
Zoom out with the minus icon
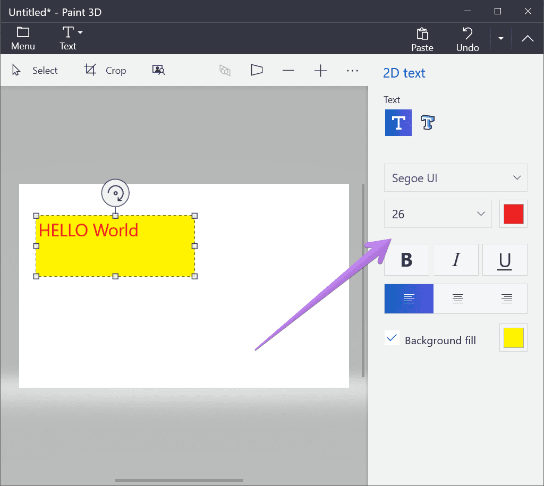288,71
